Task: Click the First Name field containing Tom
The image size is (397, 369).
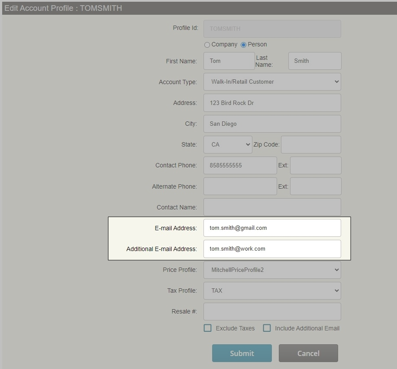Action: [229, 61]
